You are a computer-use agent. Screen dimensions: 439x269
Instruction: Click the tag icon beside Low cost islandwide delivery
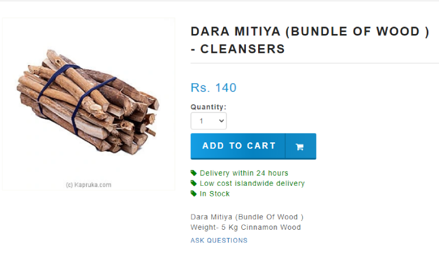[194, 183]
